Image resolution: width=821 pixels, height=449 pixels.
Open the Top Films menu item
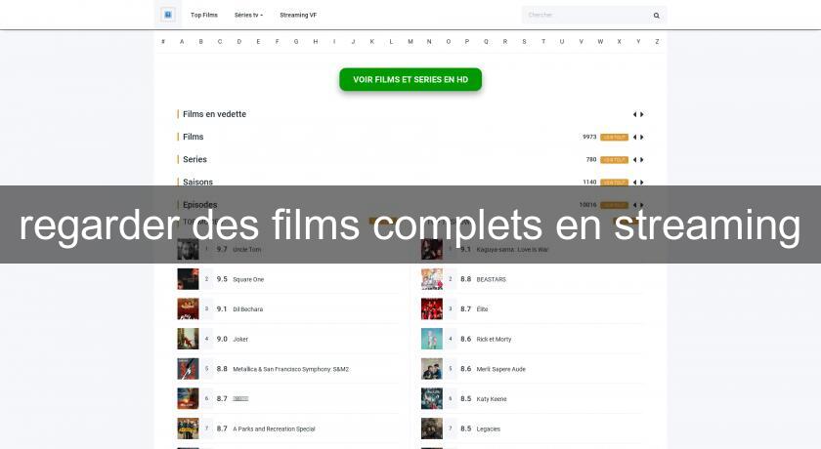click(204, 16)
